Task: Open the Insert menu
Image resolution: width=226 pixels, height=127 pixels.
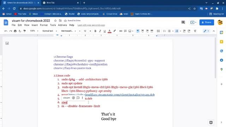Action: point(35,25)
